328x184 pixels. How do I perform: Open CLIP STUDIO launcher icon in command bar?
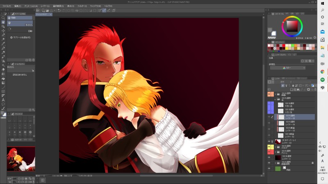[x=38, y=11]
